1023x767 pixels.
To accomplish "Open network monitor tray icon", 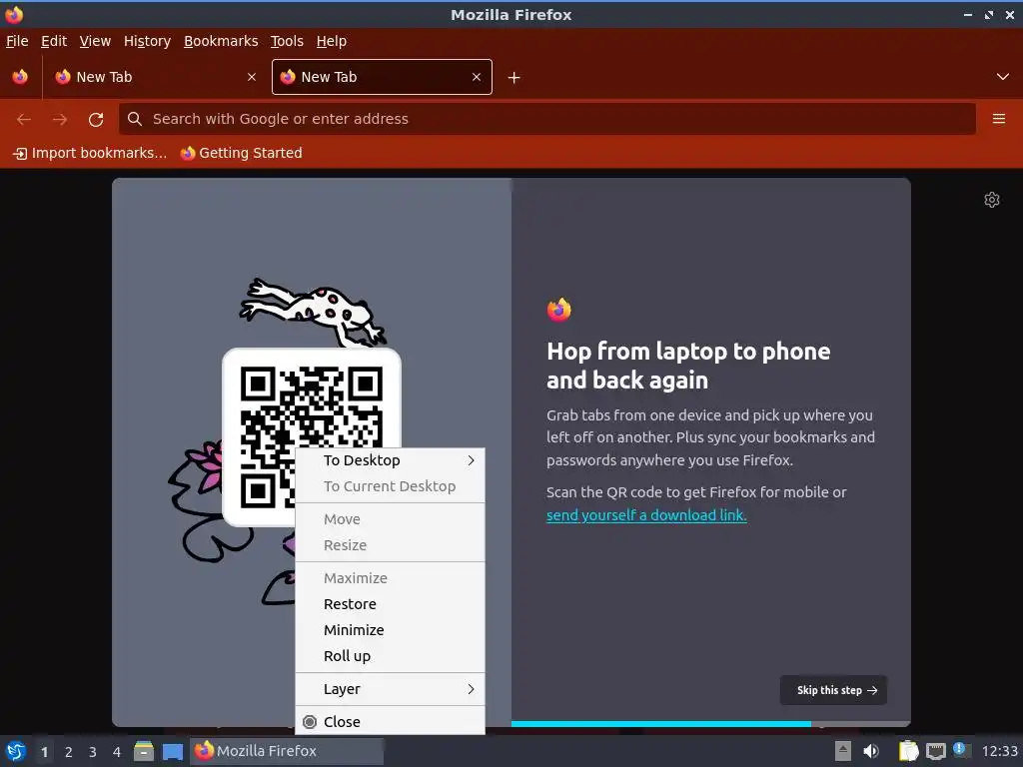I will 935,751.
